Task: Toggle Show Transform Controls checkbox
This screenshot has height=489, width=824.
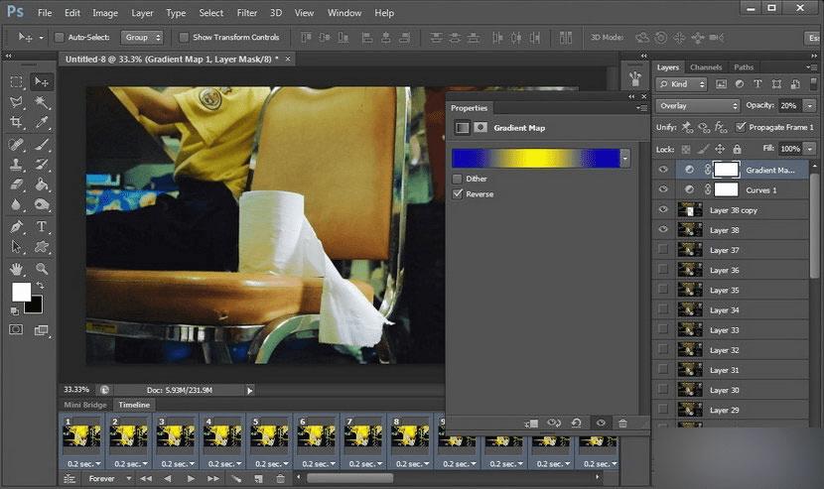Action: (184, 38)
